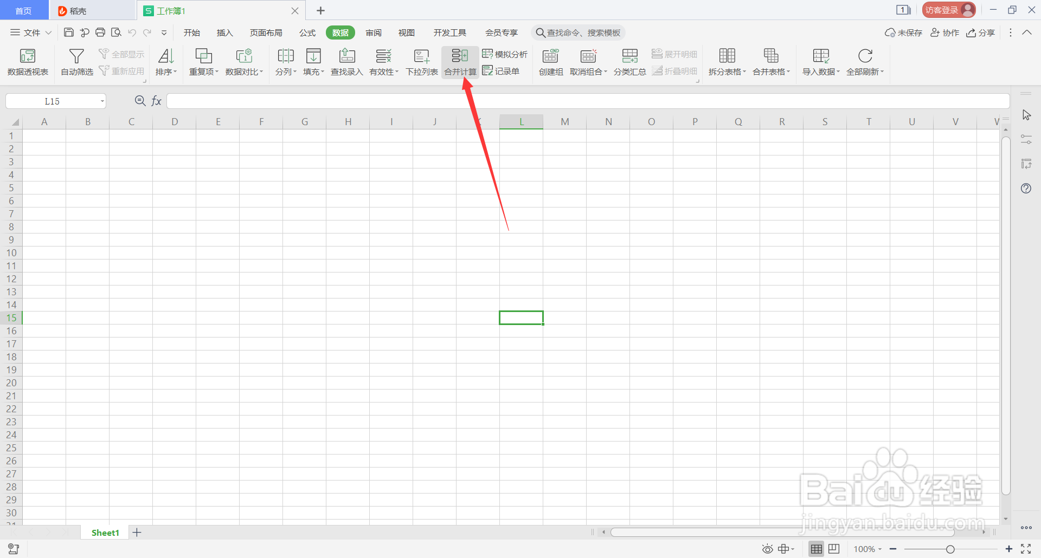Open the 排序 sort tool
This screenshot has height=558, width=1041.
coord(166,62)
